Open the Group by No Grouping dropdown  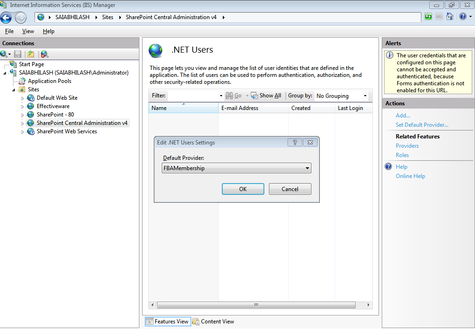[x=341, y=96]
